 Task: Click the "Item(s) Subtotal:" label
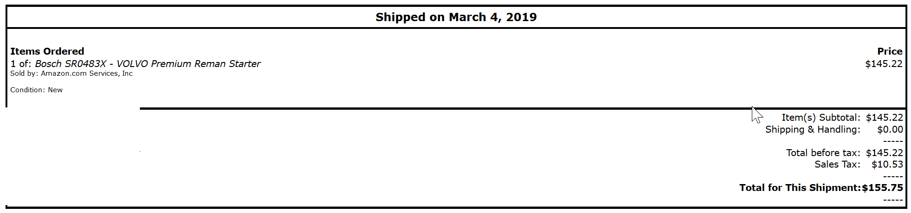point(820,118)
